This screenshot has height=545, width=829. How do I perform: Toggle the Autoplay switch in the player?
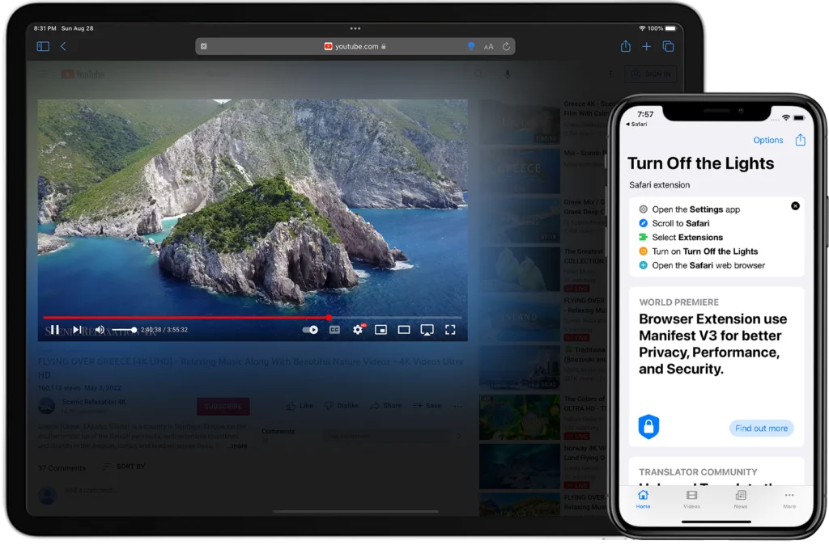click(x=310, y=330)
